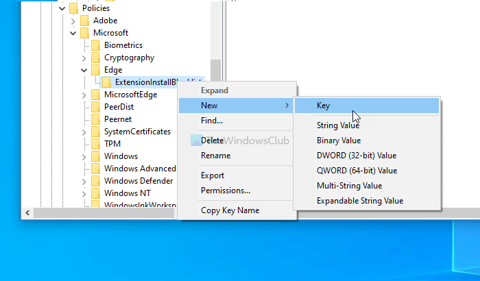This screenshot has width=480, height=281.
Task: Click the Windows Defender folder icon
Action: point(96,181)
